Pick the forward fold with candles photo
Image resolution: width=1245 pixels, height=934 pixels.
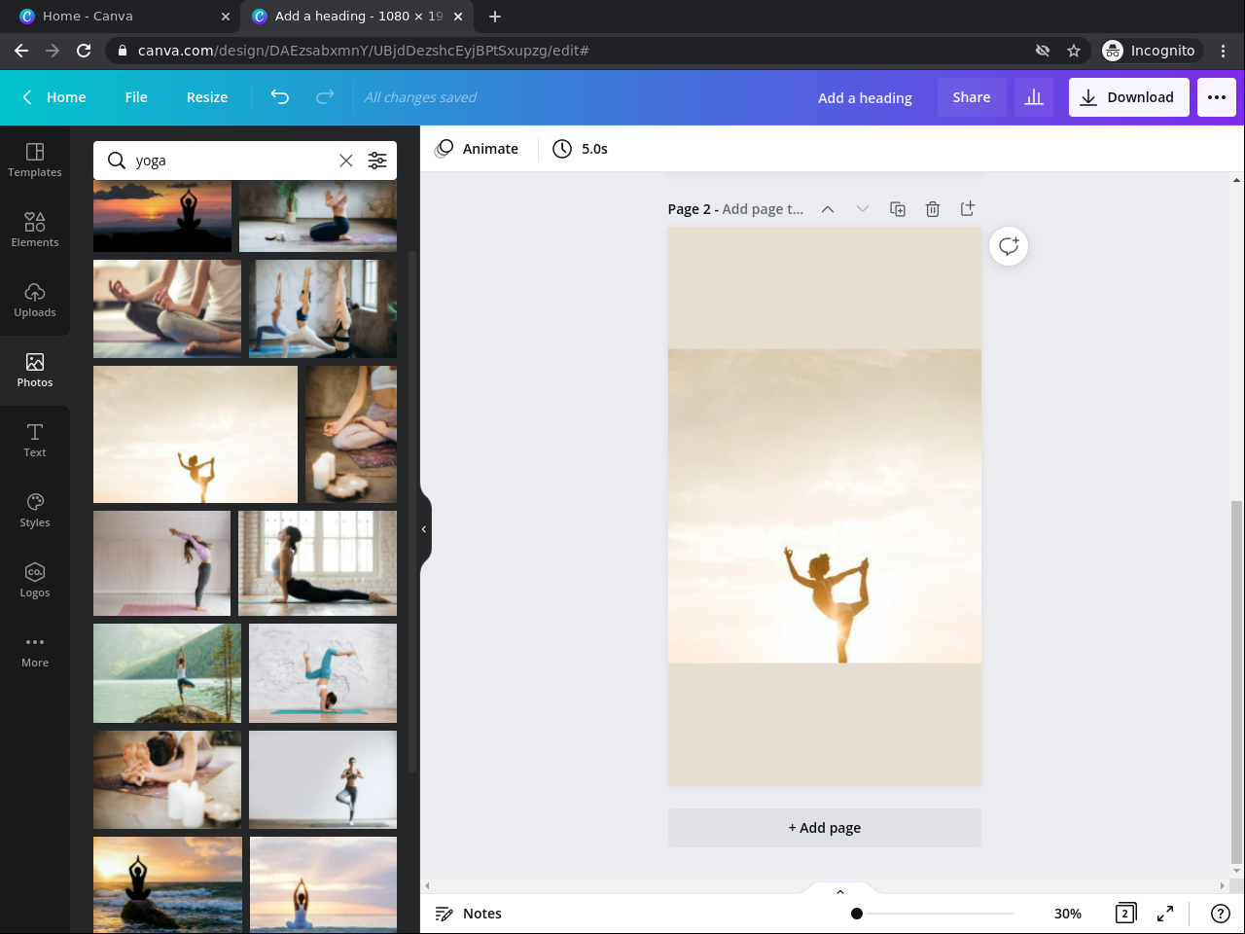tap(167, 780)
